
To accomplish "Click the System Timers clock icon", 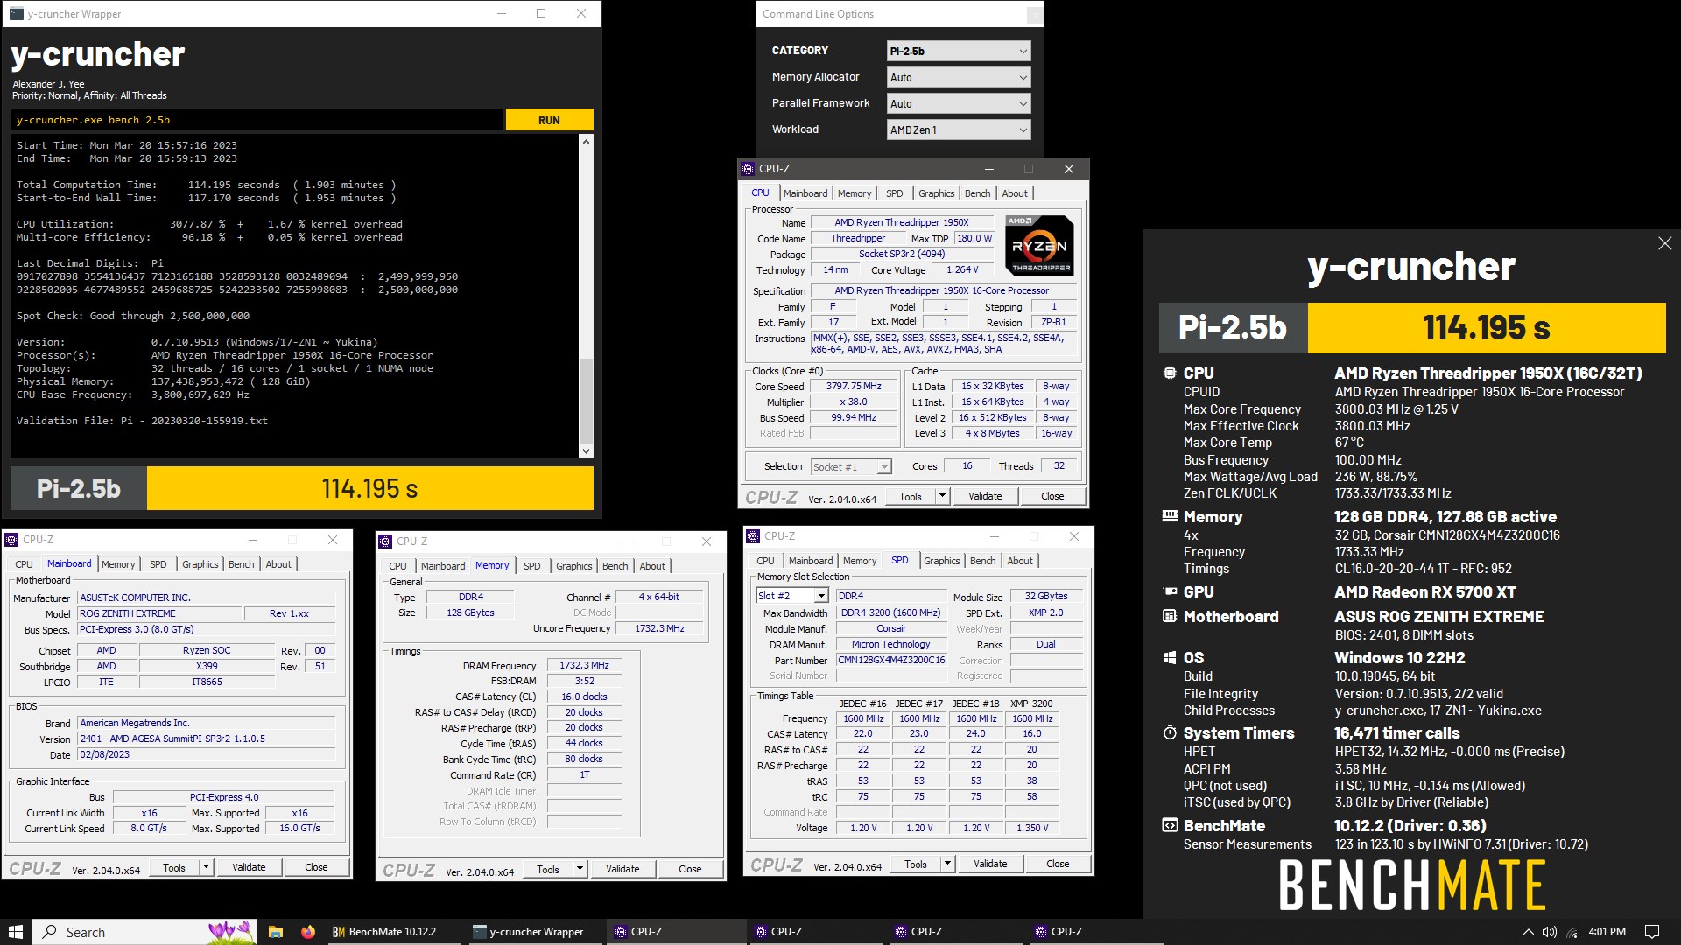I will point(1170,732).
